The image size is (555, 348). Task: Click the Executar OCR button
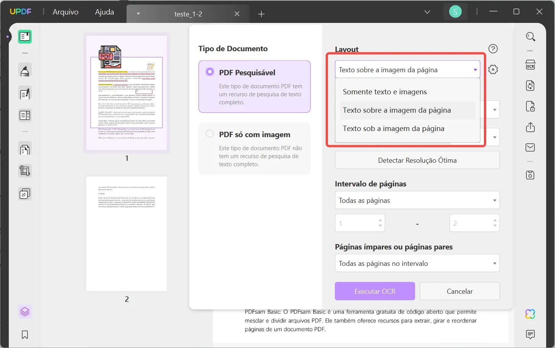pyautogui.click(x=375, y=291)
